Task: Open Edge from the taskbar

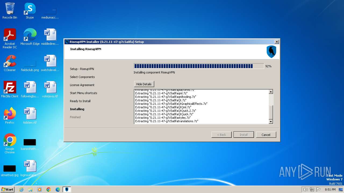Action: coord(58,190)
